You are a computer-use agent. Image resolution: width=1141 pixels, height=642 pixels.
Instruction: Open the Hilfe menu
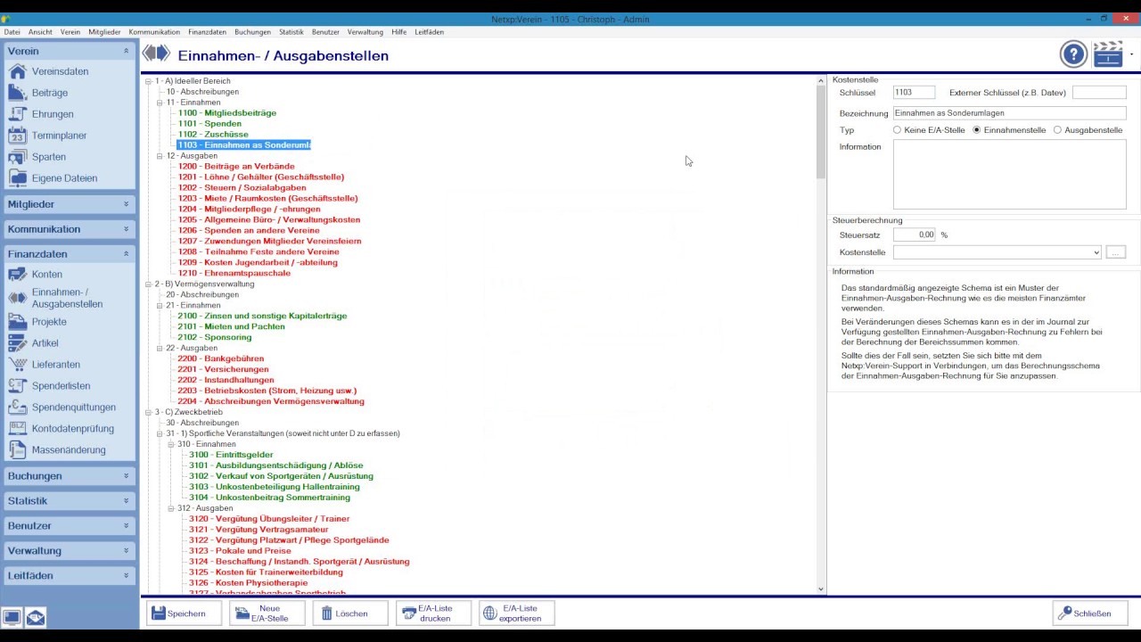(399, 32)
